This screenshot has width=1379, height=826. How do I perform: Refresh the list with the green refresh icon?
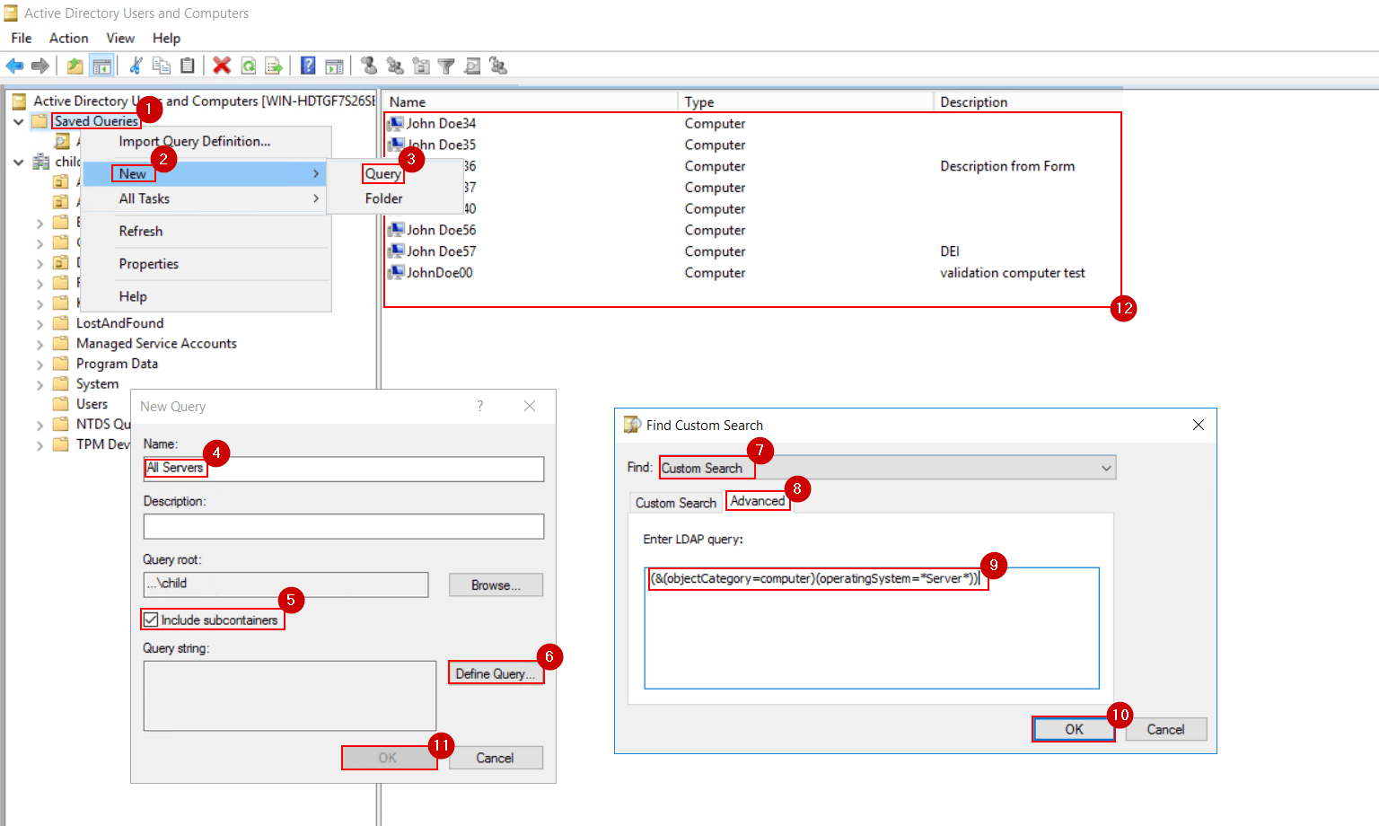pyautogui.click(x=249, y=65)
